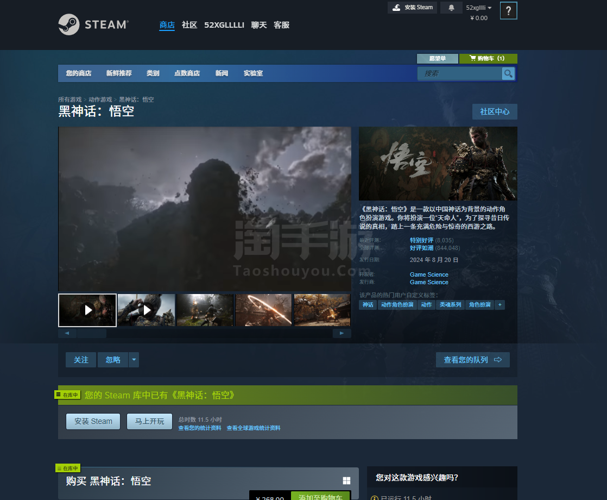Click the 动作角色扮演 tag
Viewport: 607px width, 500px height.
coord(397,305)
